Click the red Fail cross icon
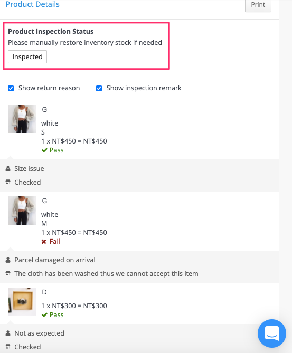292x353 pixels. click(44, 242)
